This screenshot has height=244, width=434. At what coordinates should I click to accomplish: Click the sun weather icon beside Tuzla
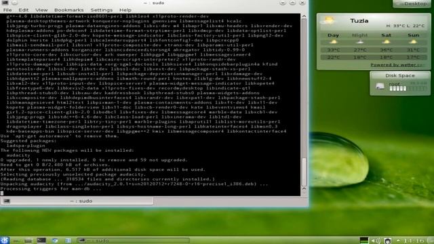[x=328, y=21]
